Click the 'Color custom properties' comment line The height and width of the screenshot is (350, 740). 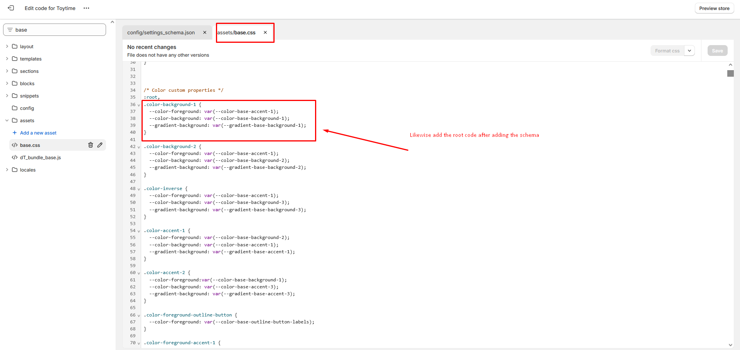pyautogui.click(x=184, y=90)
